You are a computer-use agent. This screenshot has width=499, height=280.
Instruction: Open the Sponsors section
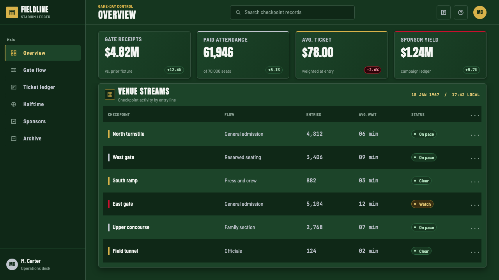[x=43, y=121]
